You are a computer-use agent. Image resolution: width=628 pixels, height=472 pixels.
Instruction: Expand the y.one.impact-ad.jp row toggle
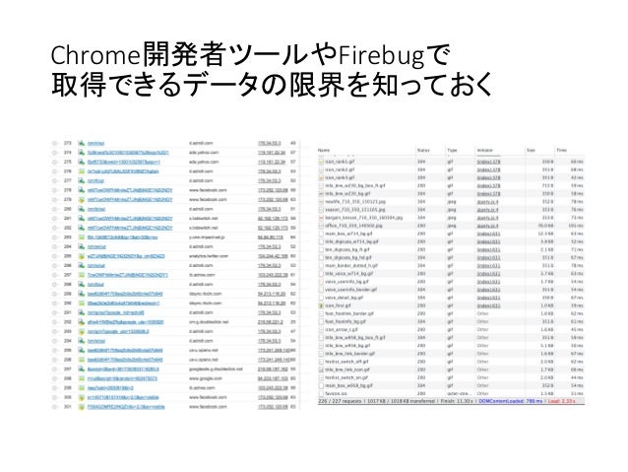(55, 237)
